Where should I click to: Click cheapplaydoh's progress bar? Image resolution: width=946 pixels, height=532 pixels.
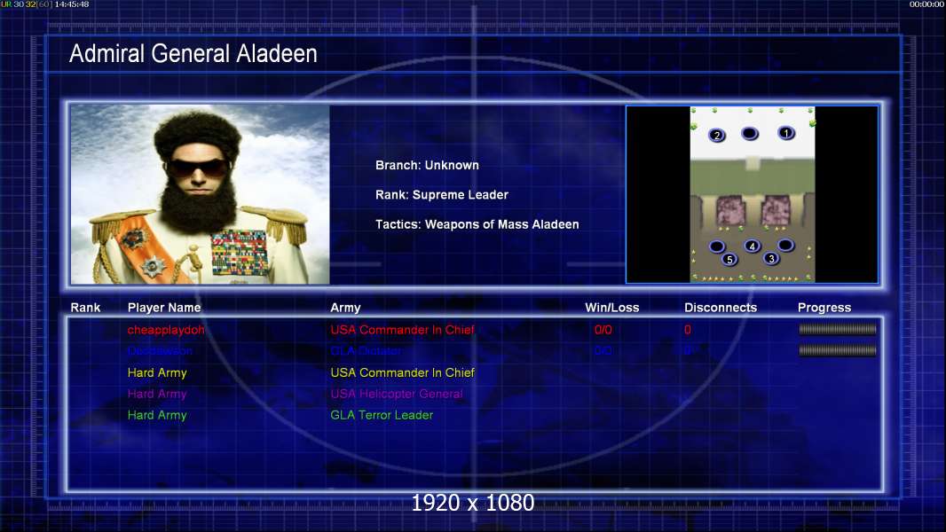[838, 329]
